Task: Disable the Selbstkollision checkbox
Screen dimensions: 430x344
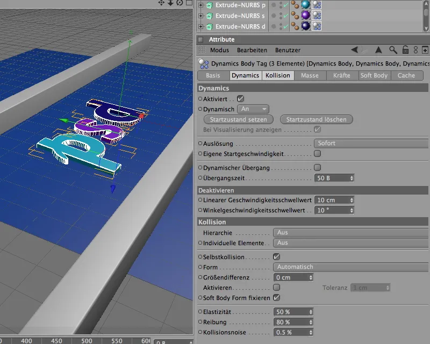Action: tap(276, 257)
